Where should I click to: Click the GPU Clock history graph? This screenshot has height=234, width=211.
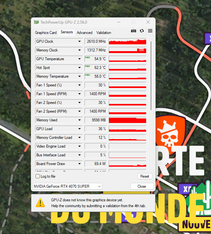(x=127, y=41)
